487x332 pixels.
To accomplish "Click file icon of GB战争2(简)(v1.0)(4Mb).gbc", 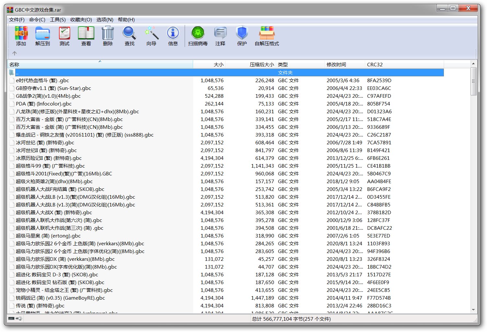I will point(12,96).
